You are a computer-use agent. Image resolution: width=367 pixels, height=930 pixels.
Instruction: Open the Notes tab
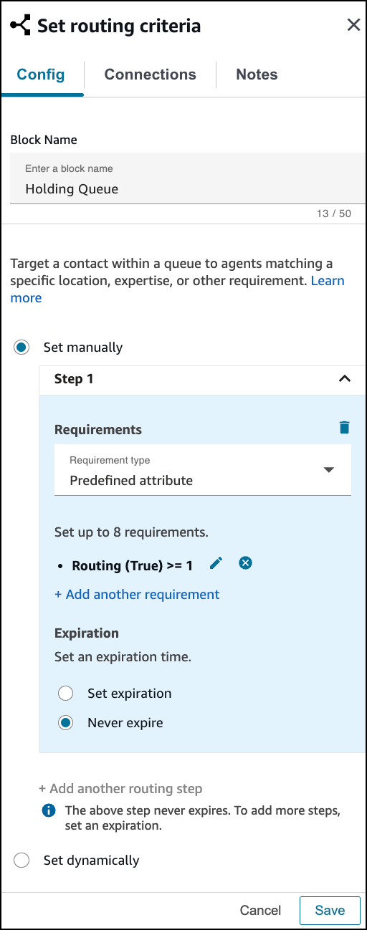[x=257, y=75]
